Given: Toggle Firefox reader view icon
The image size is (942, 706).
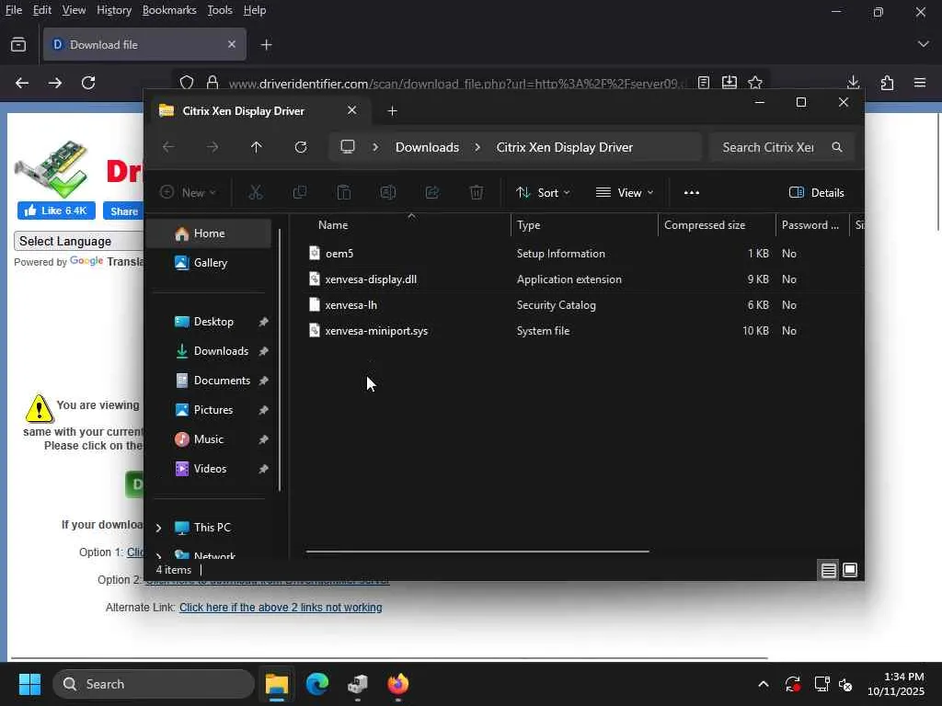Looking at the screenshot, I should click(704, 82).
